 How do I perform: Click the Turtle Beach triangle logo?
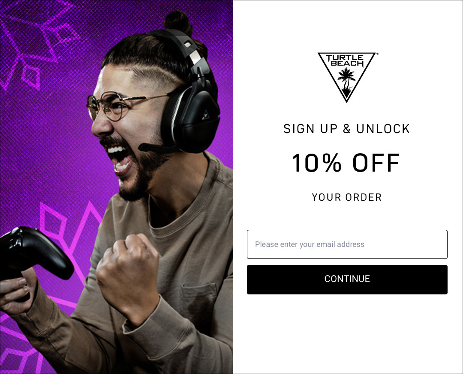click(347, 77)
